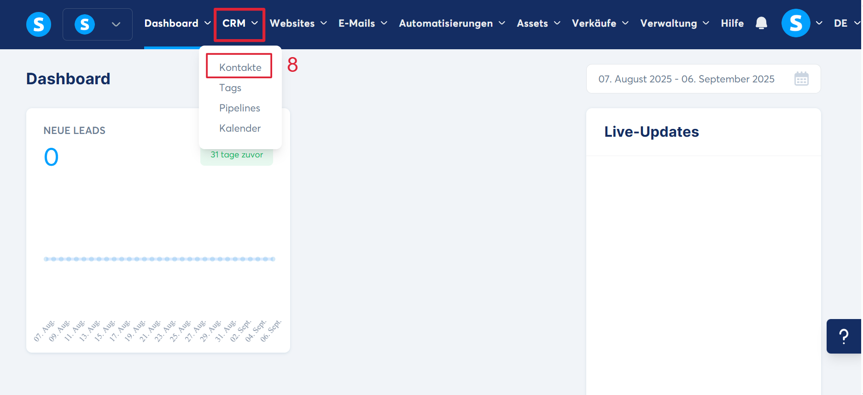863x395 pixels.
Task: Click the systeme logo at top left
Action: click(39, 24)
